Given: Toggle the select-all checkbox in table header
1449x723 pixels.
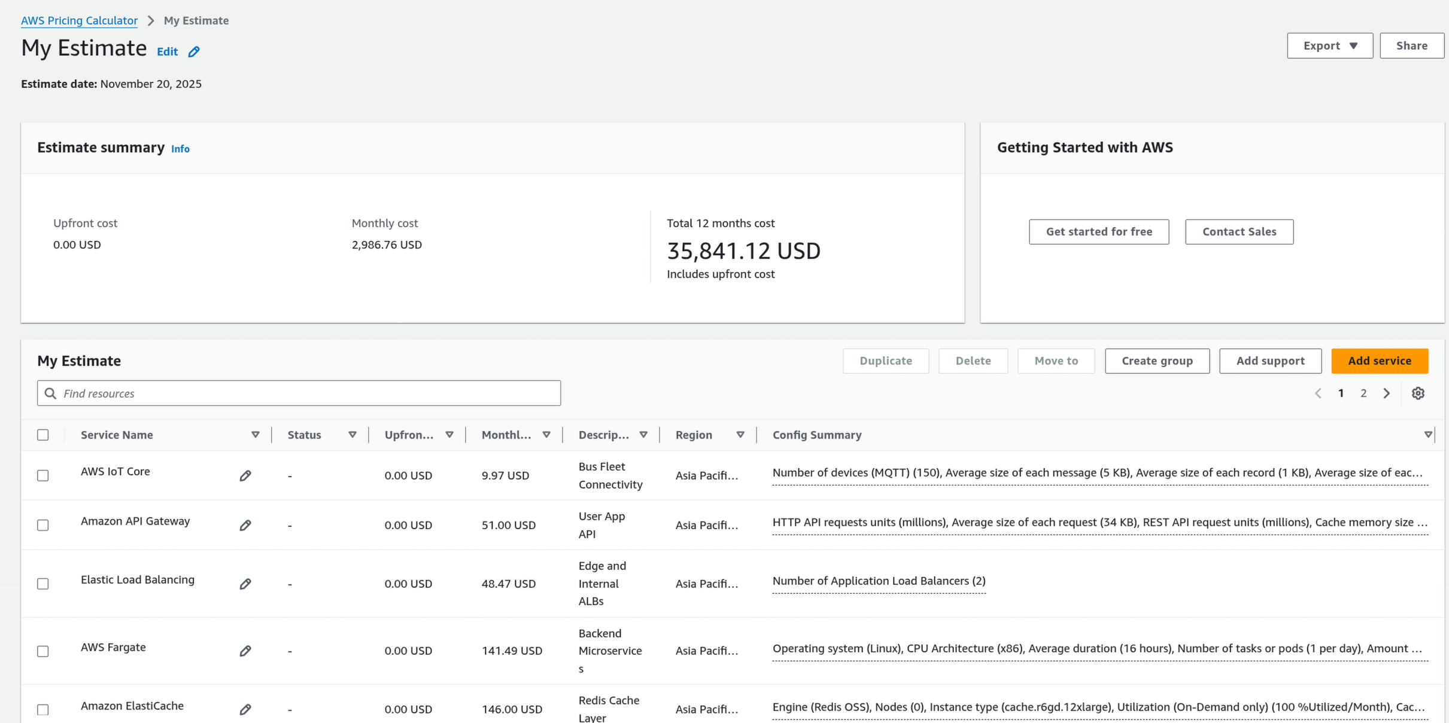Looking at the screenshot, I should pos(43,435).
